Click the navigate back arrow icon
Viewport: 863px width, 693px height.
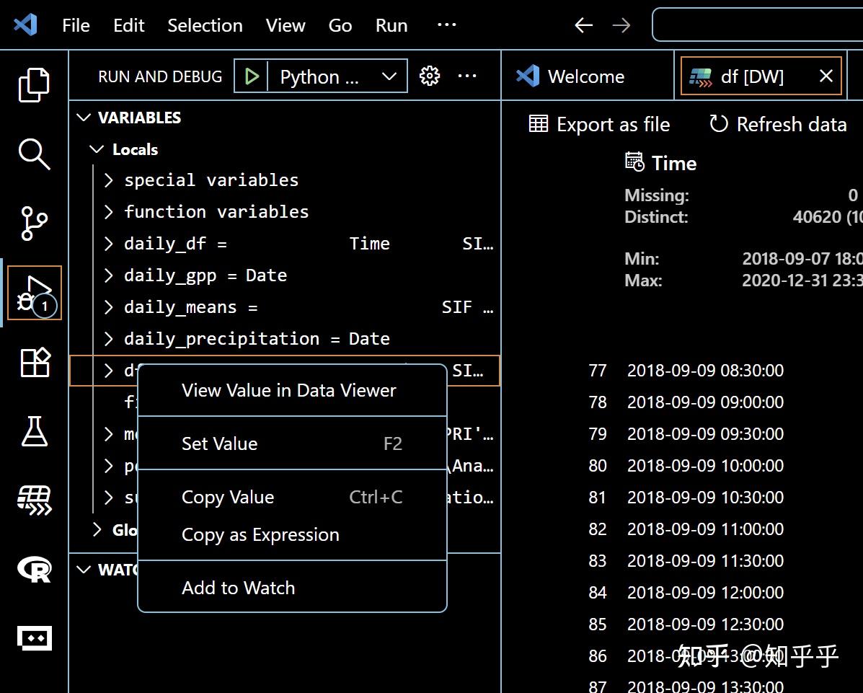pyautogui.click(x=583, y=25)
